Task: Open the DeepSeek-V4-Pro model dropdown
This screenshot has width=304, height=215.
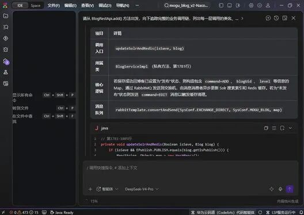Action: click(x=142, y=189)
